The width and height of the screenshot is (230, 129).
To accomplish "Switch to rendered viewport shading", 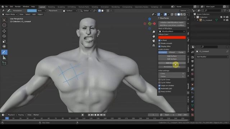I will [x=184, y=14].
